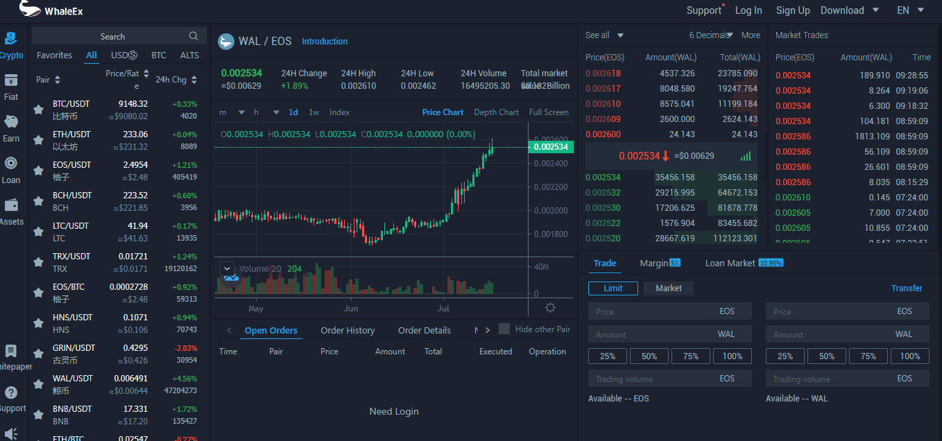Sort pairs by Pair column arrows
Screen dimensions: 942x441
coord(58,80)
